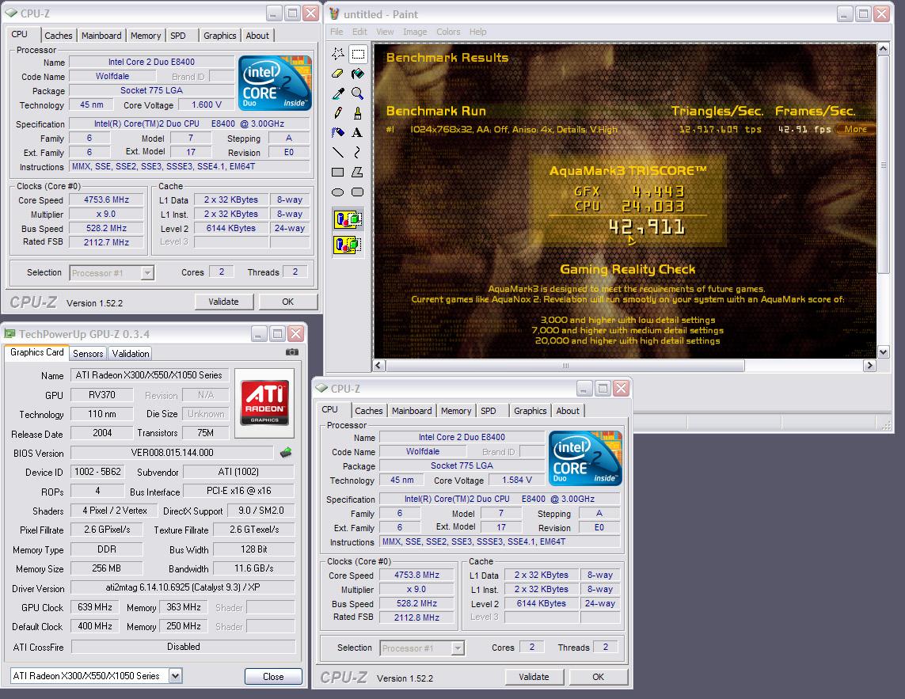Viewport: 905px width, 699px height.
Task: Open the About tab in upper CPU-Z
Action: (x=257, y=36)
